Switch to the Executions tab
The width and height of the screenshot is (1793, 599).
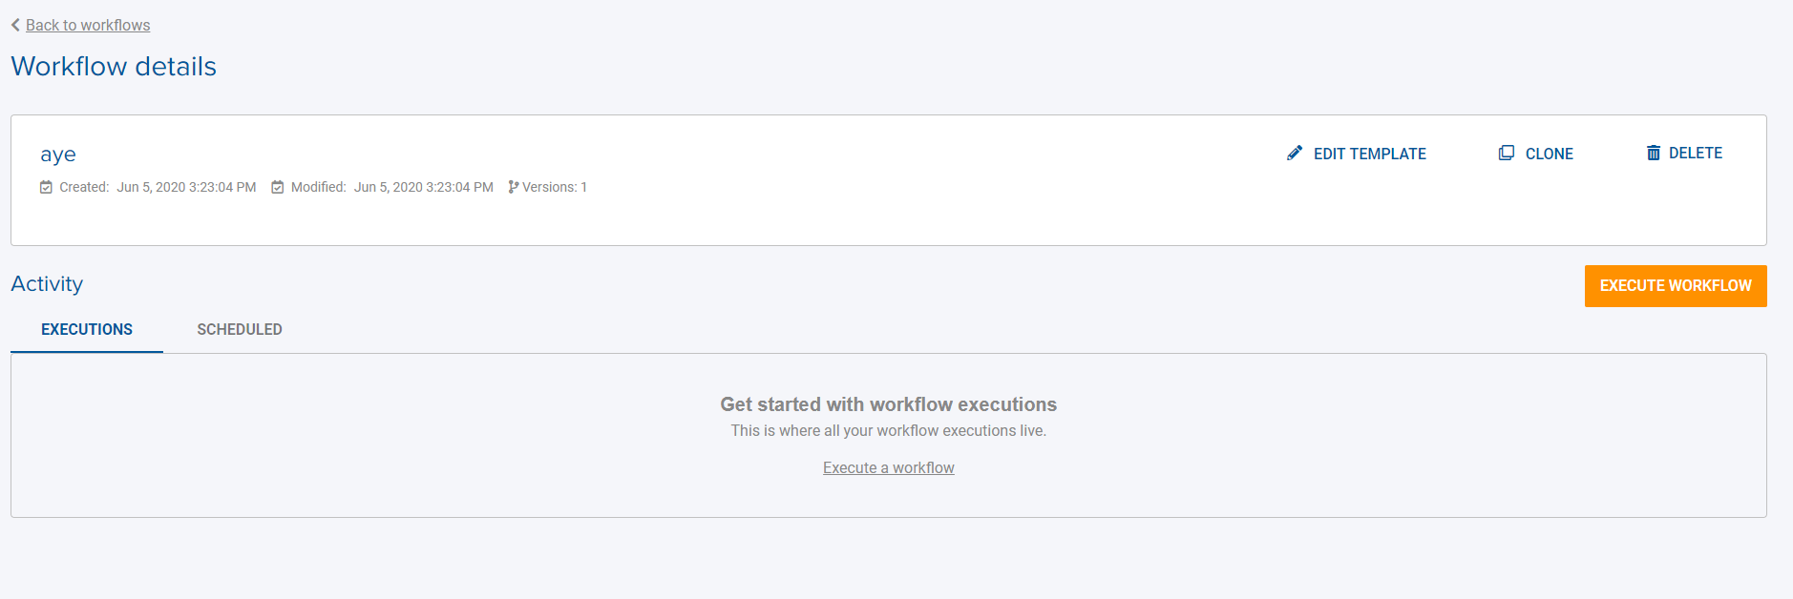[x=86, y=329]
